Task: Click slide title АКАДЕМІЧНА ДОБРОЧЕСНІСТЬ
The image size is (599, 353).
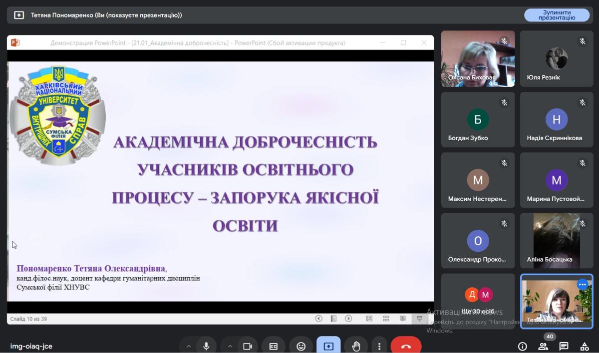Action: click(245, 143)
